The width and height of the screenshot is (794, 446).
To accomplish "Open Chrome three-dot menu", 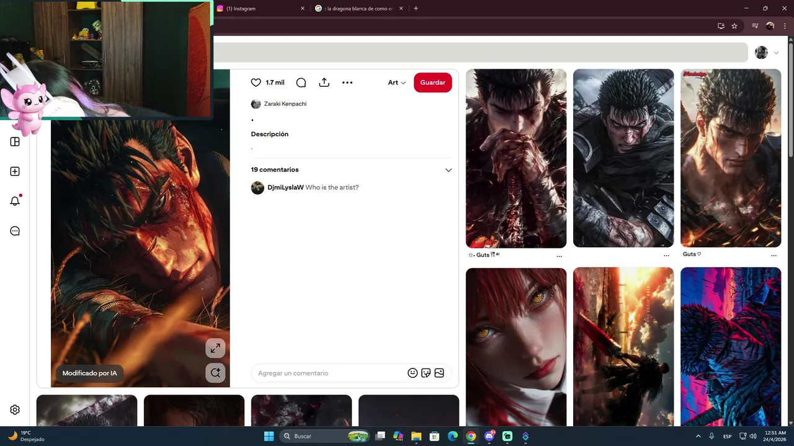I will [785, 26].
